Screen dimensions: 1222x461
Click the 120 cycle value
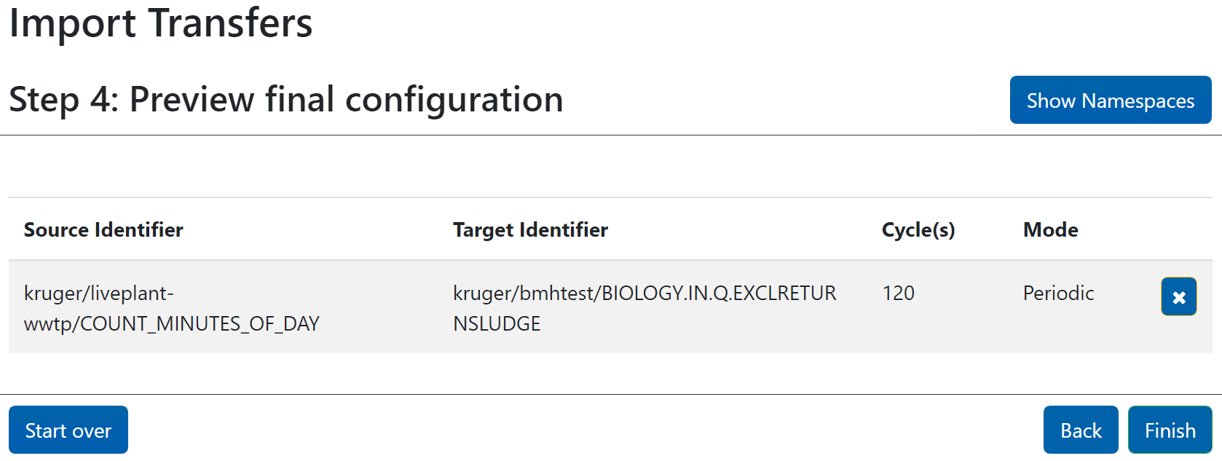[898, 293]
